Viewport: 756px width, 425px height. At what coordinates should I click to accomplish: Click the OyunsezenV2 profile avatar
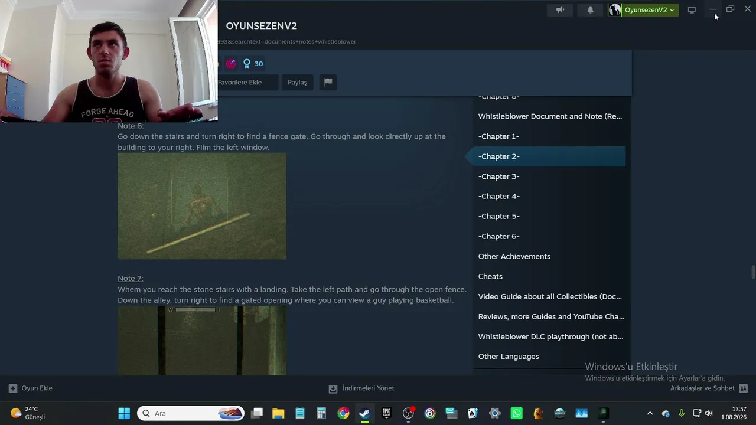[x=615, y=10]
